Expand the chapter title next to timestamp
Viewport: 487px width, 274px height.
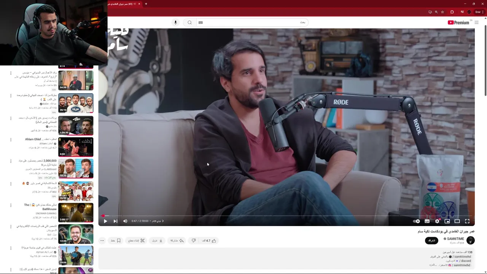pyautogui.click(x=158, y=221)
